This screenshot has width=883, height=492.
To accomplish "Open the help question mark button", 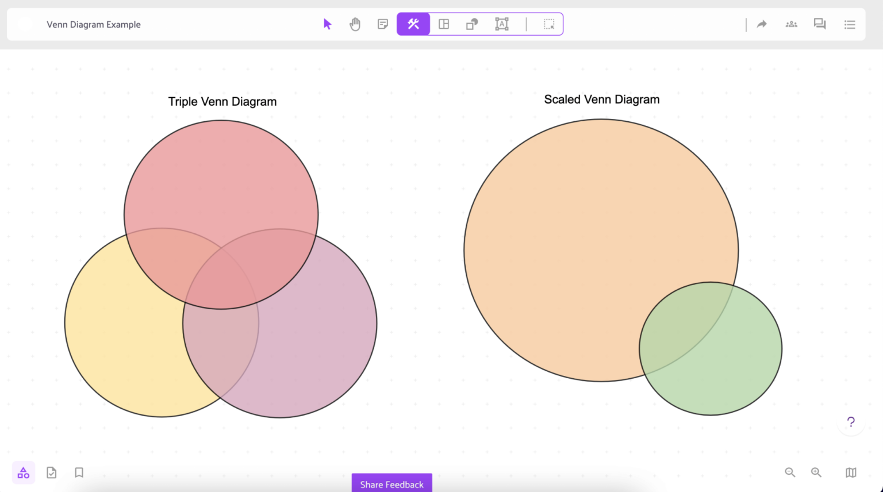I will click(x=850, y=421).
